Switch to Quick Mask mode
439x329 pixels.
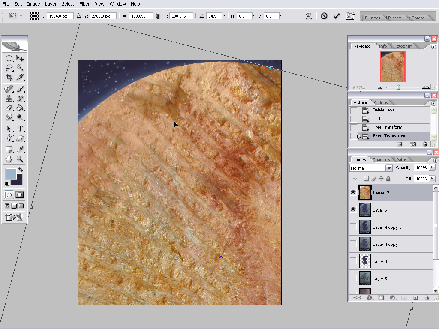point(20,195)
